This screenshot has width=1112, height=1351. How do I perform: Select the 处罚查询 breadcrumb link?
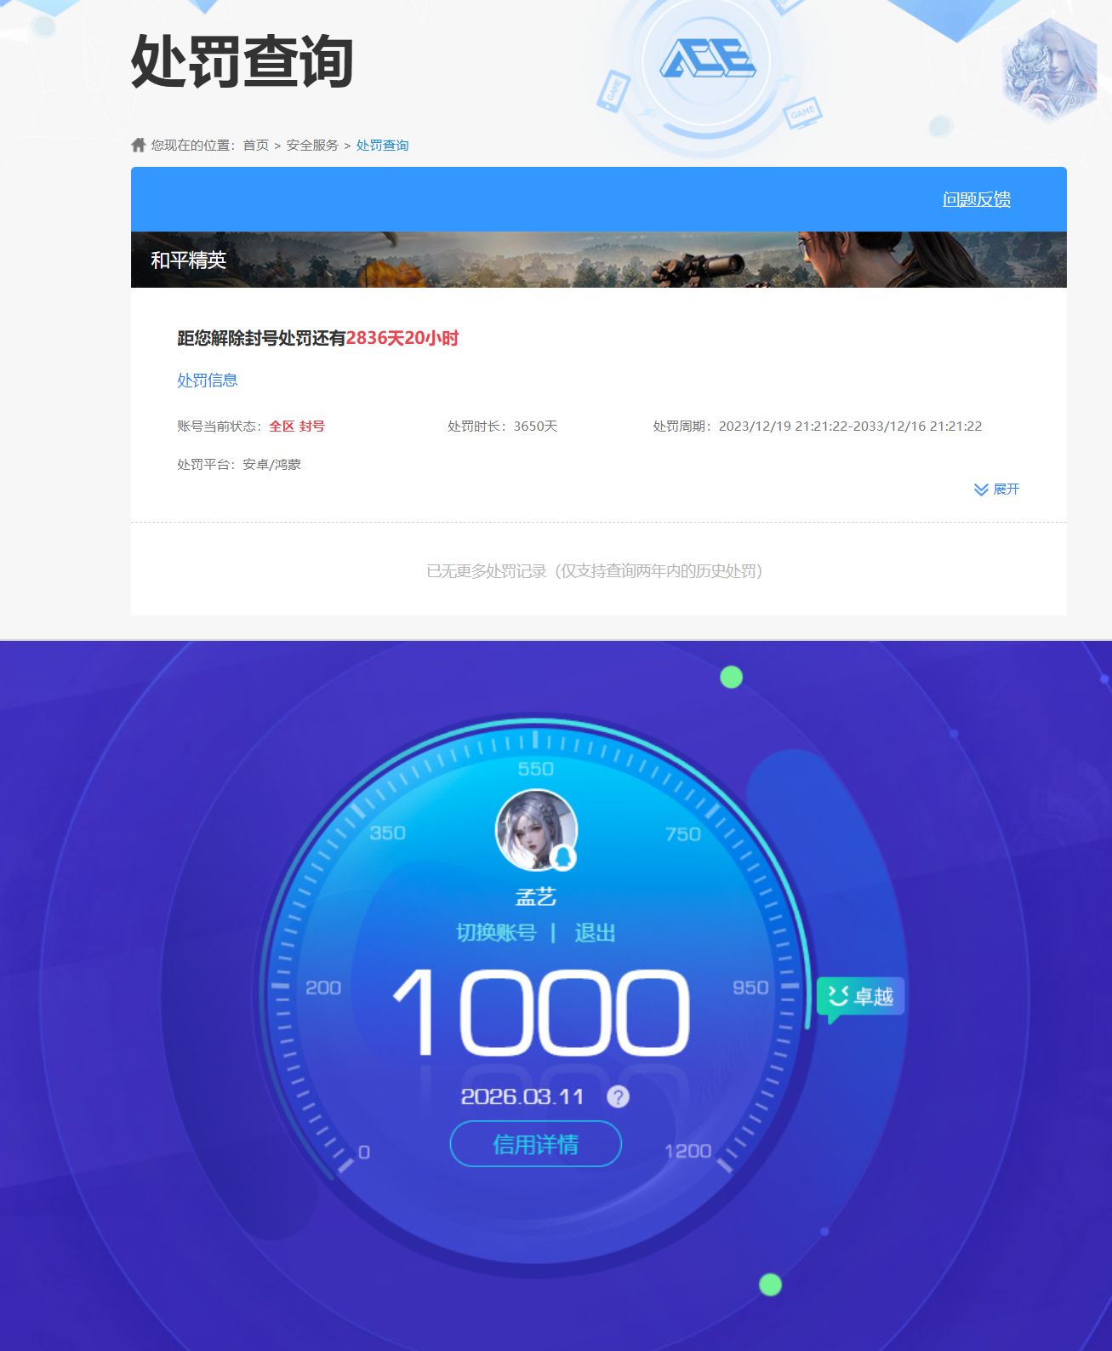click(x=382, y=146)
